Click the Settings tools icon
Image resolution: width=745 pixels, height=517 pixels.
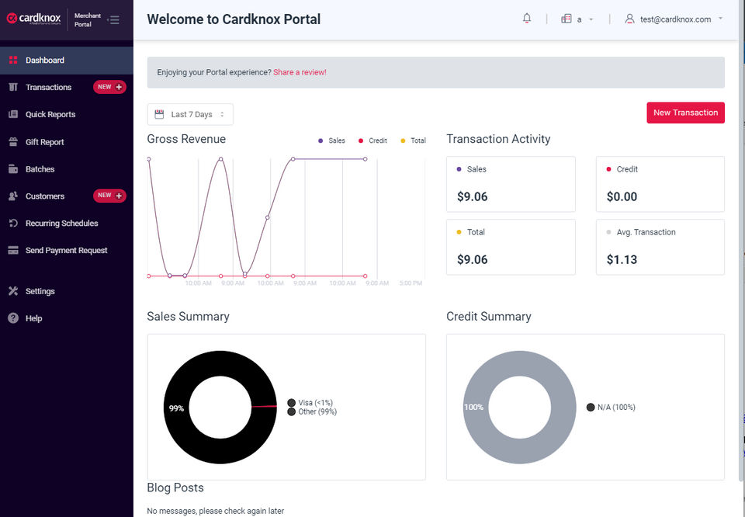click(13, 291)
